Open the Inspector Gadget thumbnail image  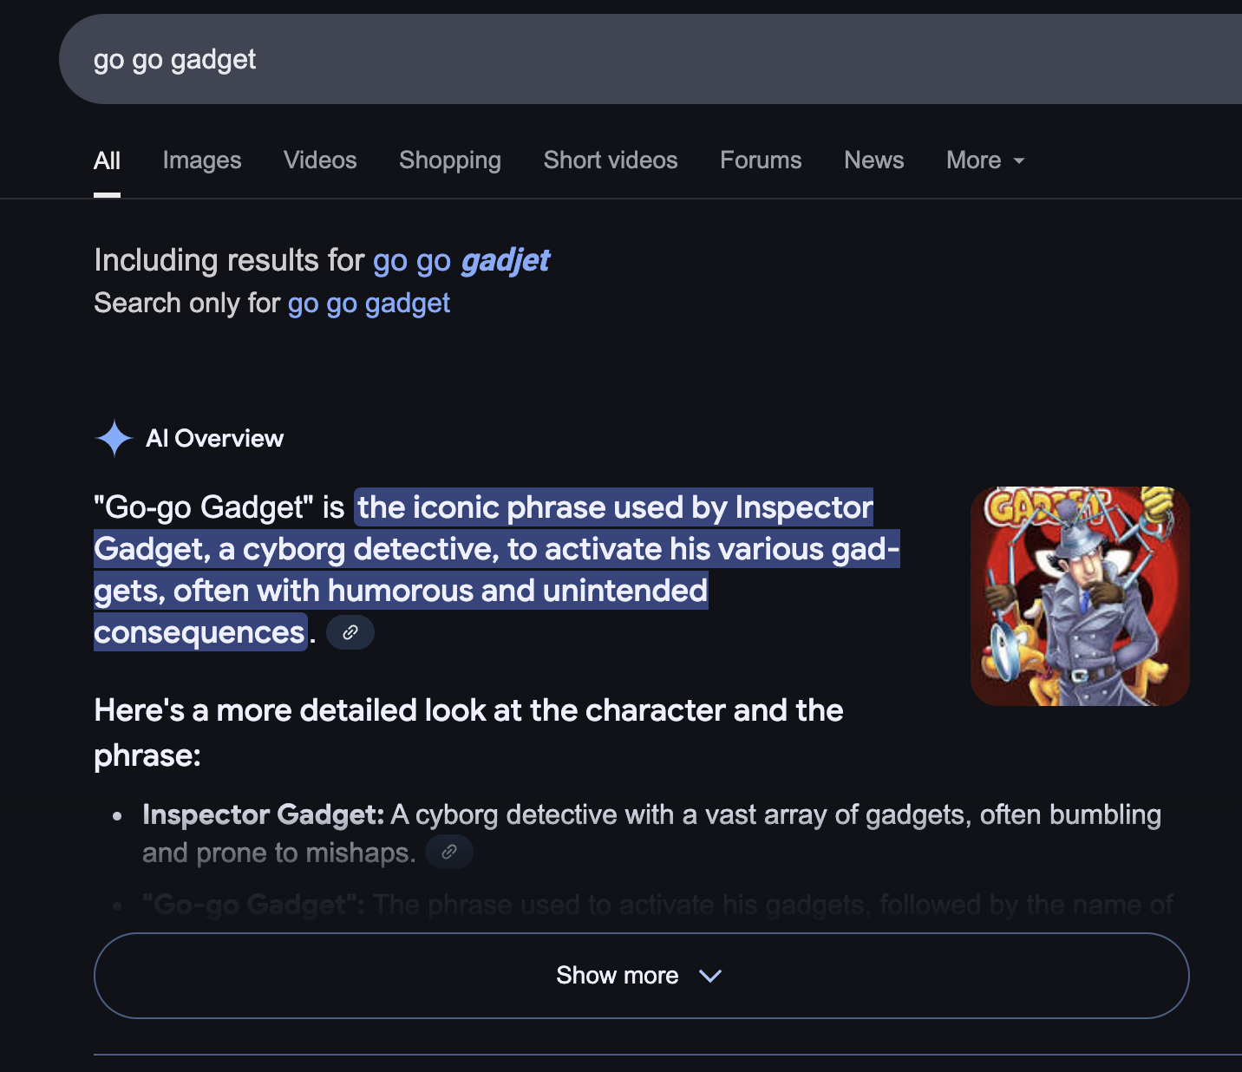pyautogui.click(x=1080, y=596)
